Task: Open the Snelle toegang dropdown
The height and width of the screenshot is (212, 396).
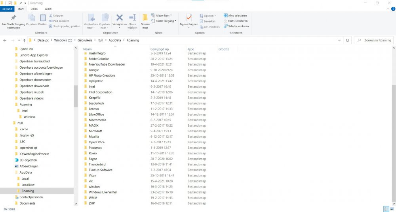Action: coord(166,21)
